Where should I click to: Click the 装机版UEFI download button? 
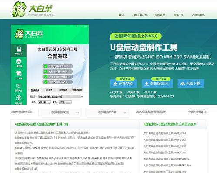click(157, 84)
